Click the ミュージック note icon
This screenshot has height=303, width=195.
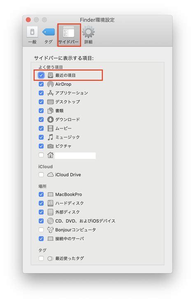tap(50, 137)
